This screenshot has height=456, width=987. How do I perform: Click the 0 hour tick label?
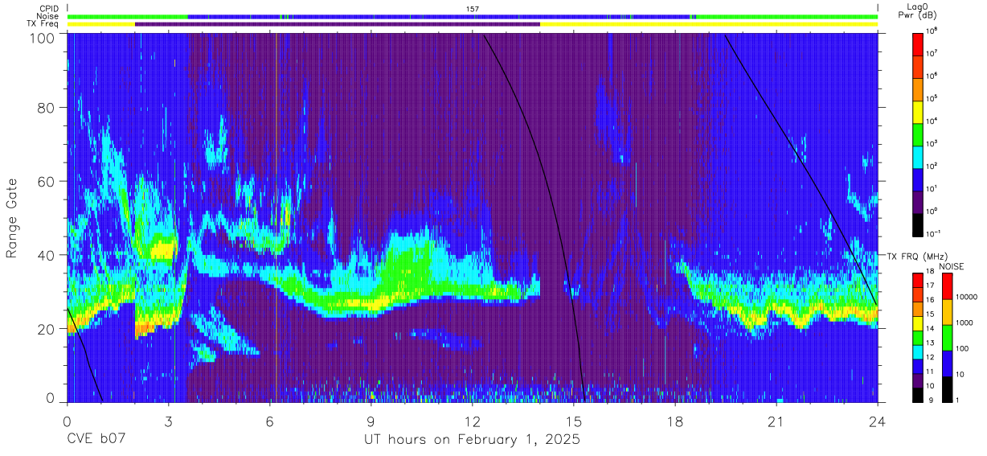(x=67, y=421)
